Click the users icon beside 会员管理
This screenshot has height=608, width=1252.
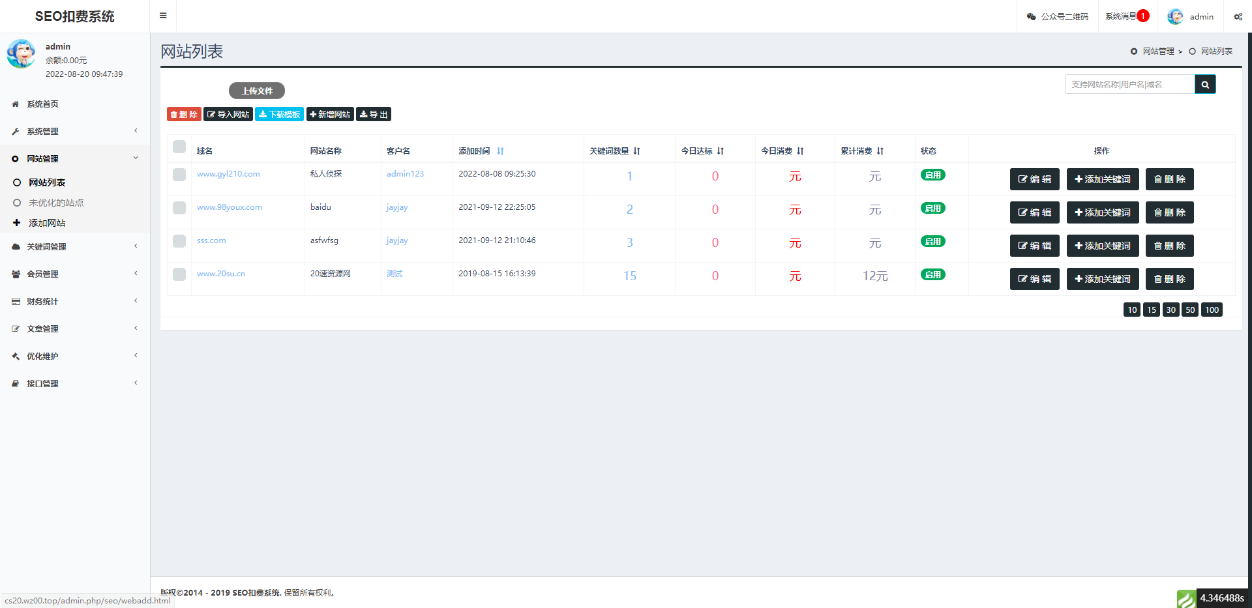pos(16,274)
